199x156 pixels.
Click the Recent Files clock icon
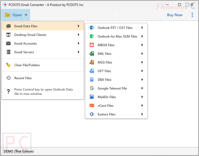click(x=8, y=78)
